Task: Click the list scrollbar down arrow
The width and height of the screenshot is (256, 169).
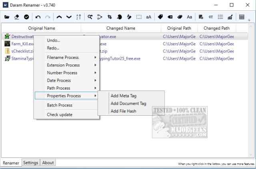Action: coord(251,155)
